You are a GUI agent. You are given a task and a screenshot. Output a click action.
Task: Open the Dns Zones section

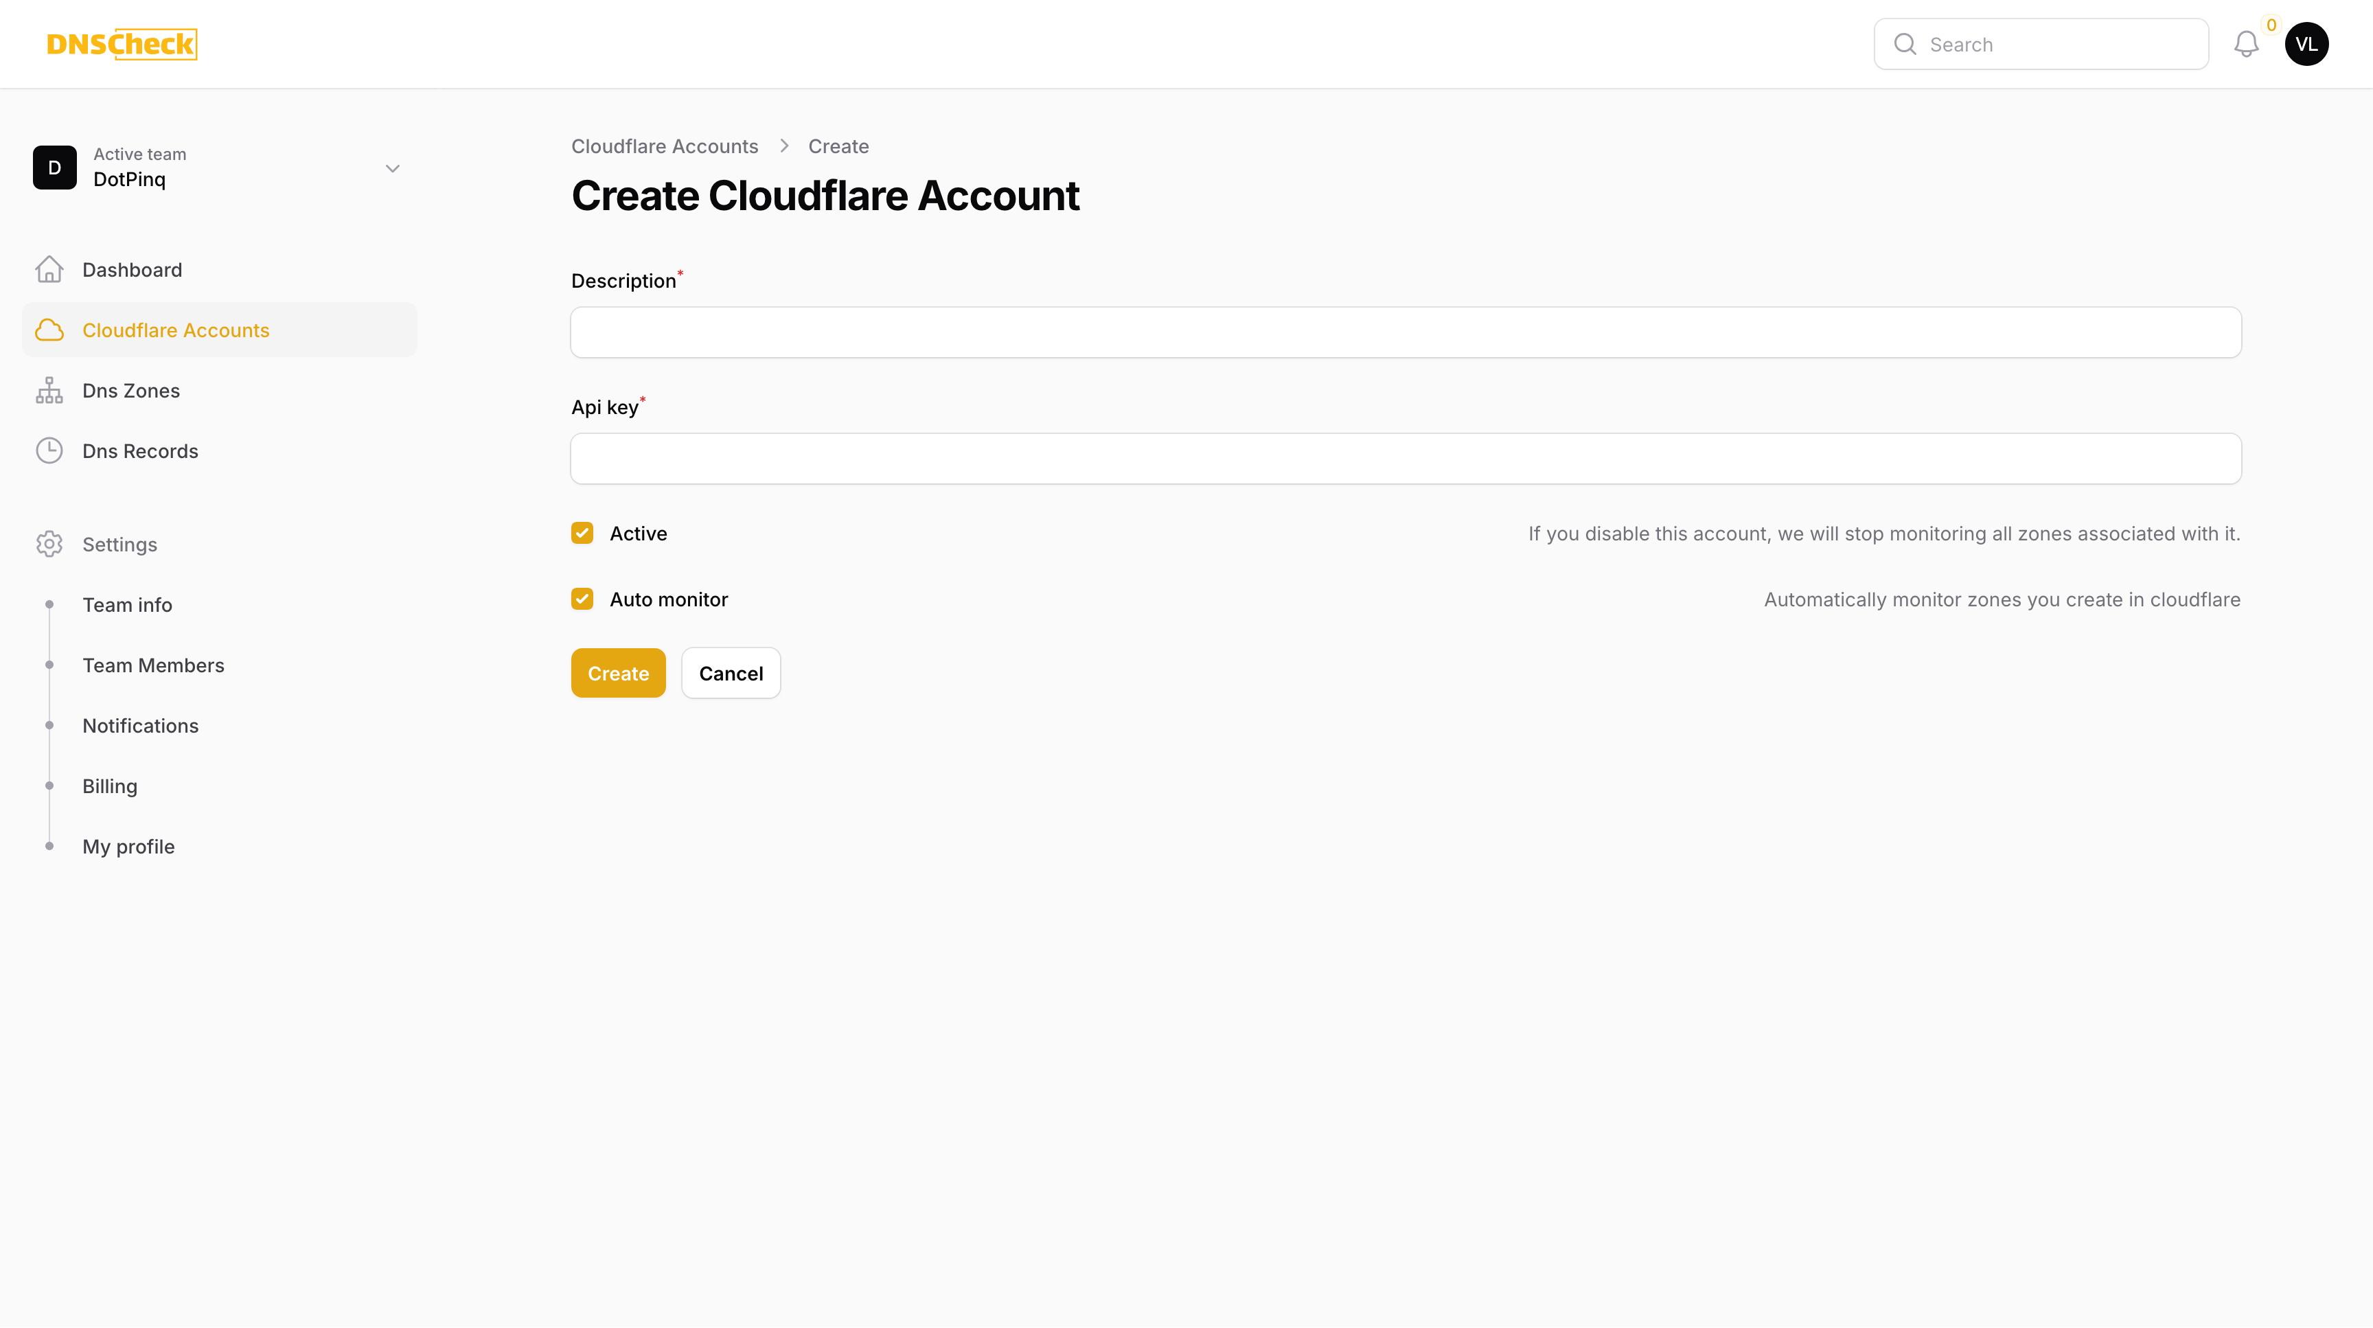pyautogui.click(x=130, y=389)
